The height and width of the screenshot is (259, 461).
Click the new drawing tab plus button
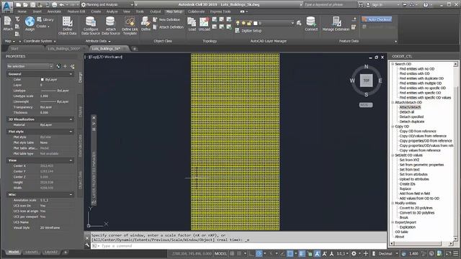click(135, 49)
